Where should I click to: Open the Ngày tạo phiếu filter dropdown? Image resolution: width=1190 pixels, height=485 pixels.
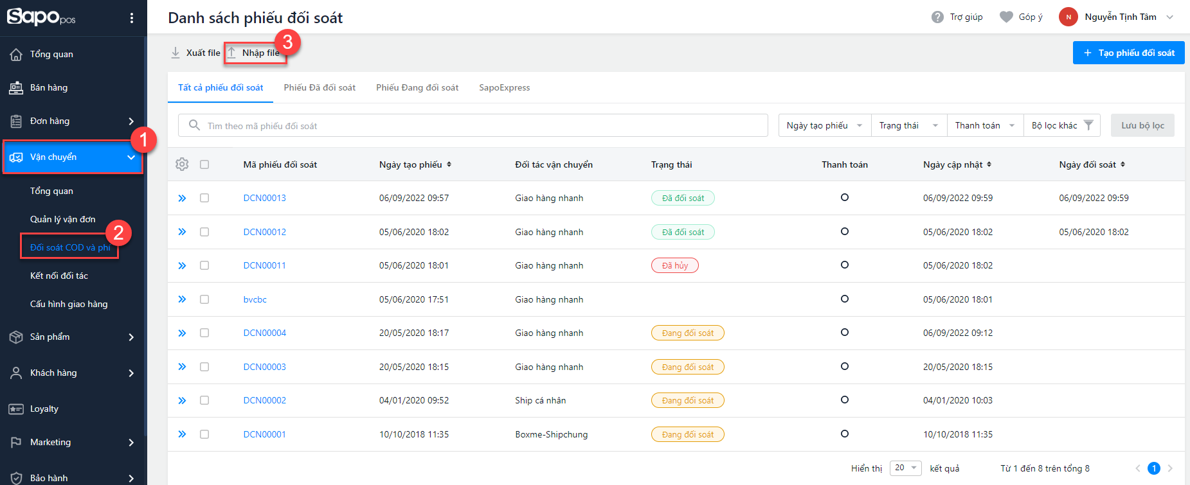coord(824,126)
